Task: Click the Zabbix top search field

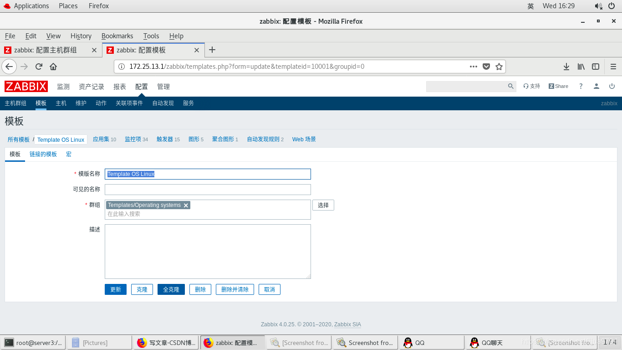Action: (x=466, y=86)
